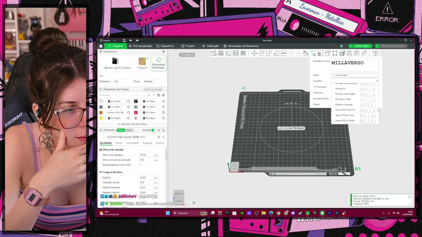Select the Rotate tool in toolbar
422x237 pixels.
[261, 53]
